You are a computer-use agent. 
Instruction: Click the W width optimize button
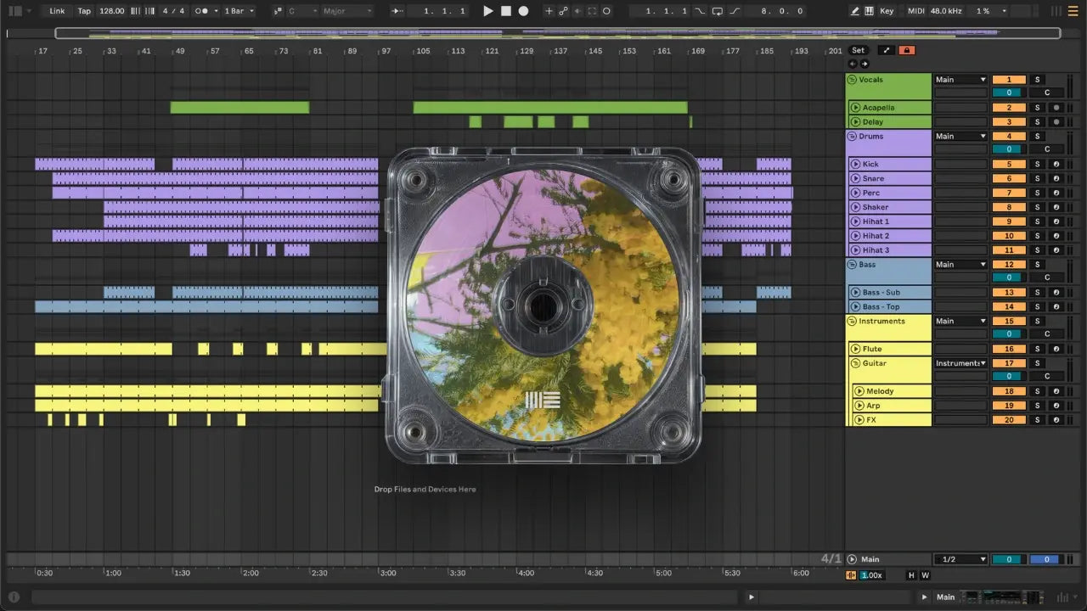(925, 575)
